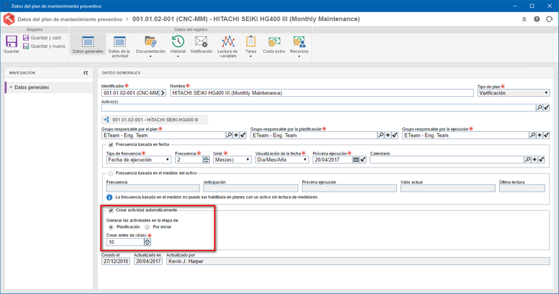Image resolution: width=559 pixels, height=294 pixels.
Task: Click arrow button next to Identificador
Action: pos(163,93)
